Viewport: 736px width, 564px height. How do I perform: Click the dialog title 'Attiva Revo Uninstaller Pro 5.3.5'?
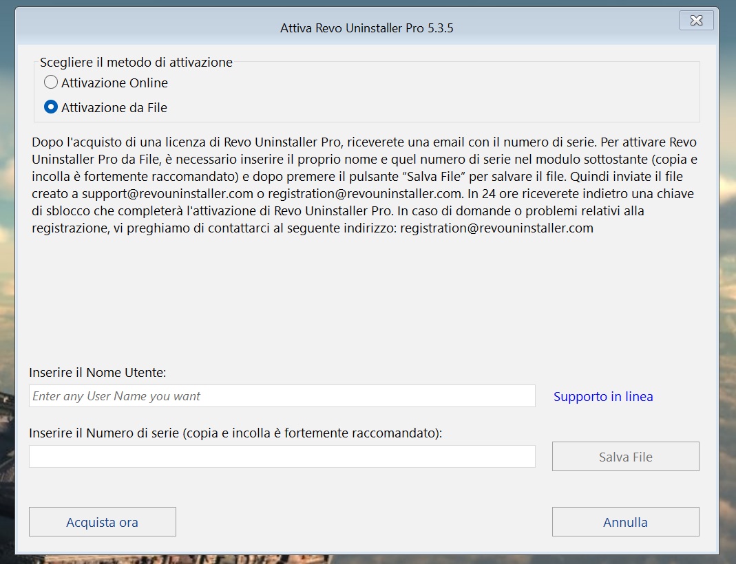(366, 28)
